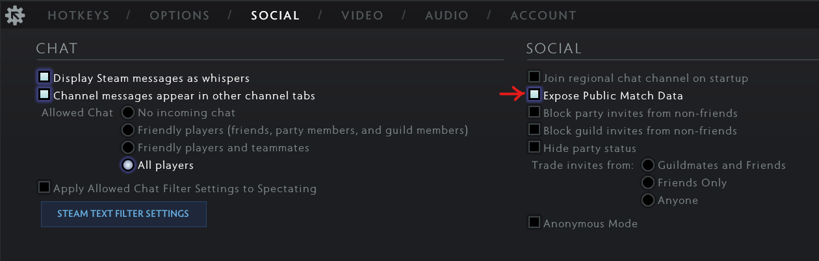
Task: Toggle Expose Public Match Data checkbox
Action: [x=534, y=95]
